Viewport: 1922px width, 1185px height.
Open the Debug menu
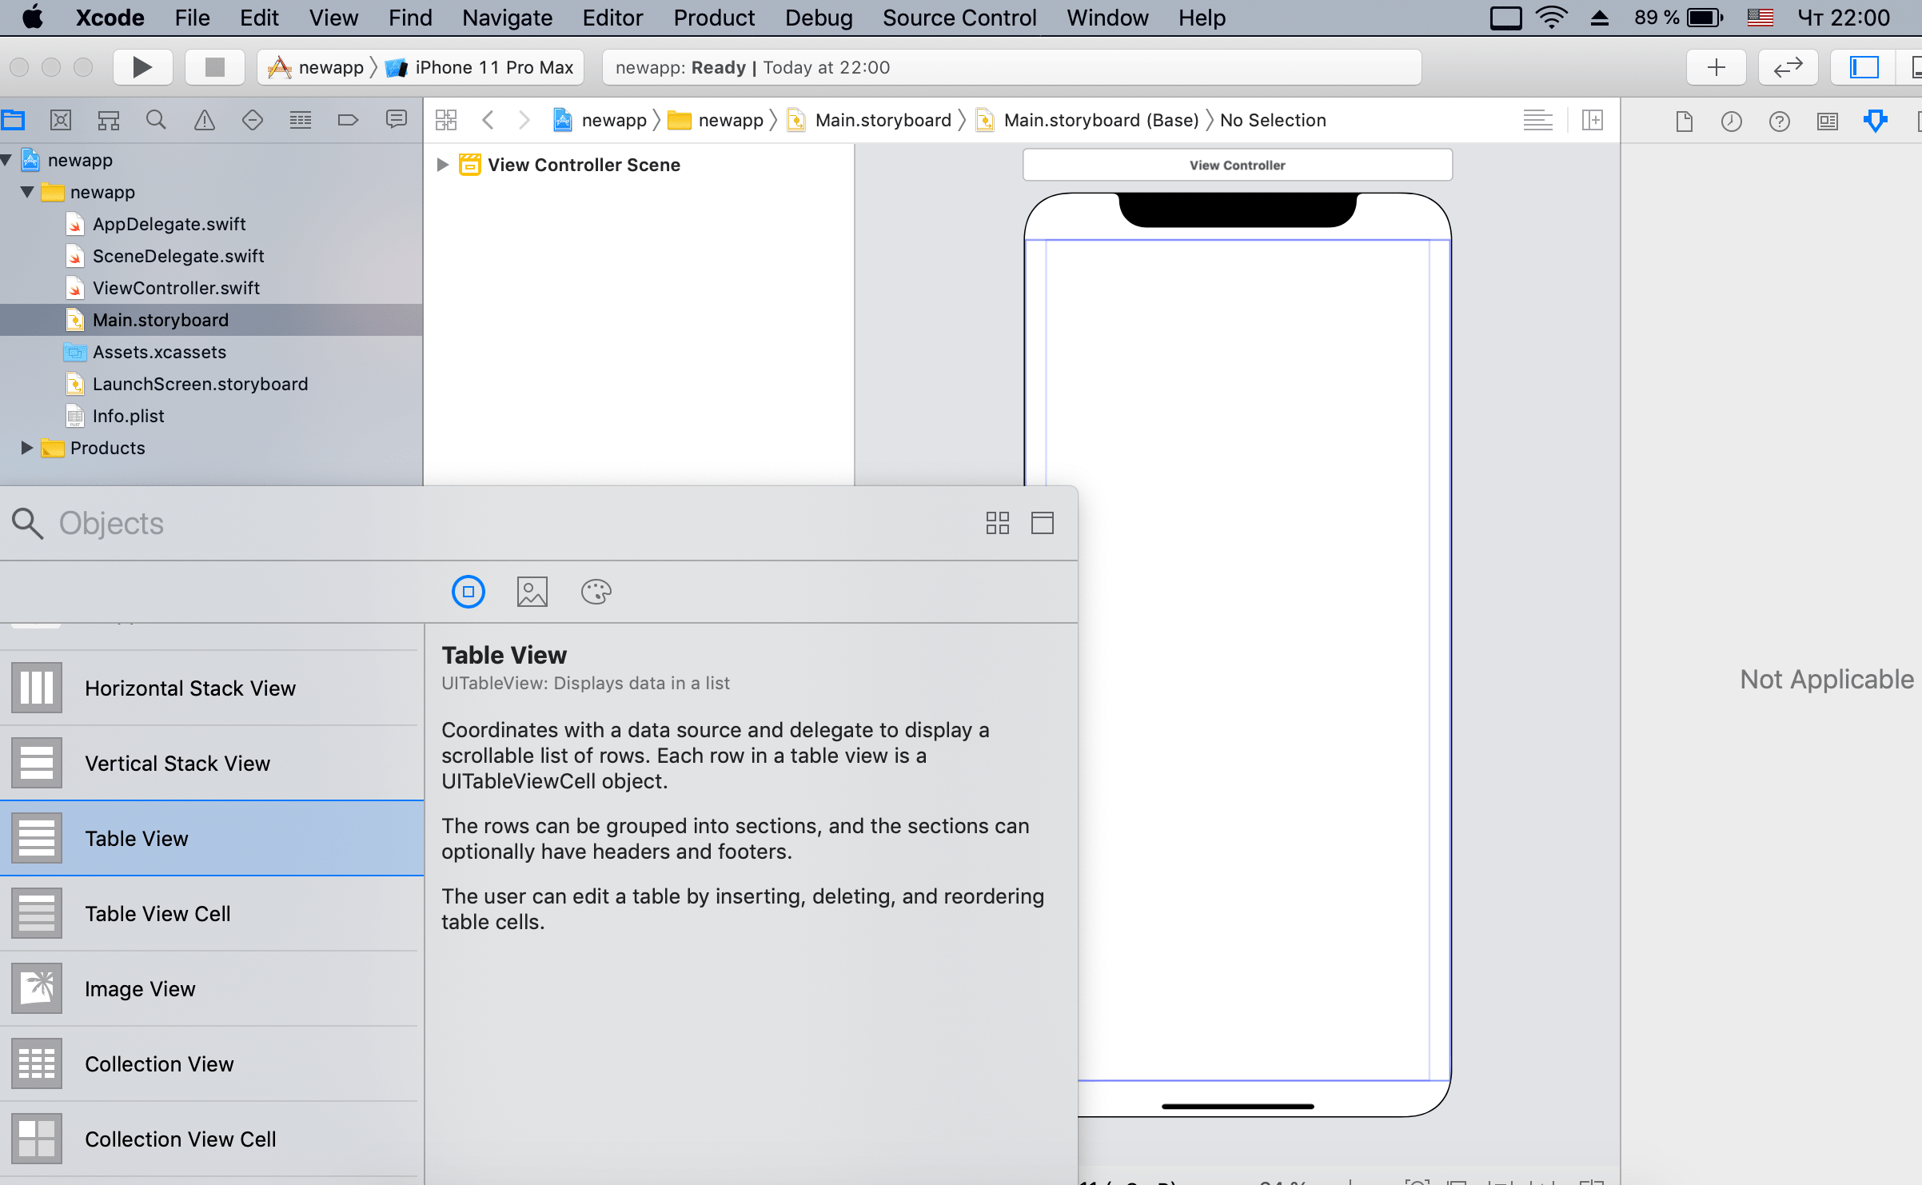(x=819, y=18)
